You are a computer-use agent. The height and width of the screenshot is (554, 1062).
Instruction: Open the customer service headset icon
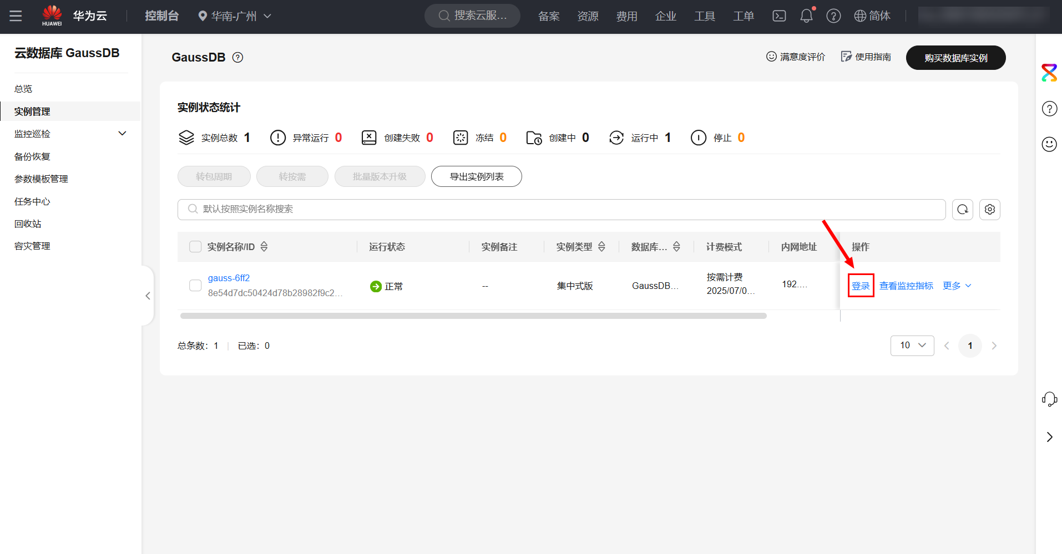point(1049,399)
